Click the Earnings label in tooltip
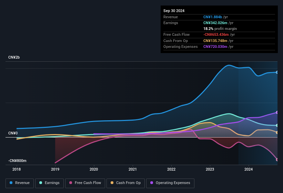 coord(171,23)
